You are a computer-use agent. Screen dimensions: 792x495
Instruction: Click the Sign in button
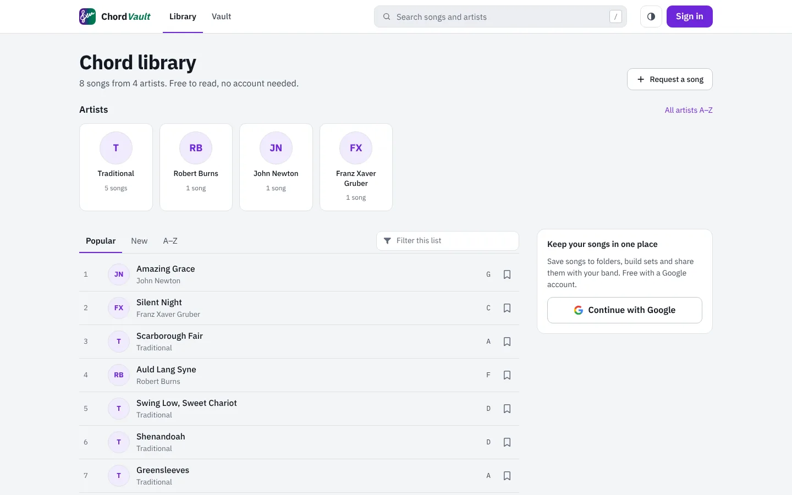coord(690,16)
